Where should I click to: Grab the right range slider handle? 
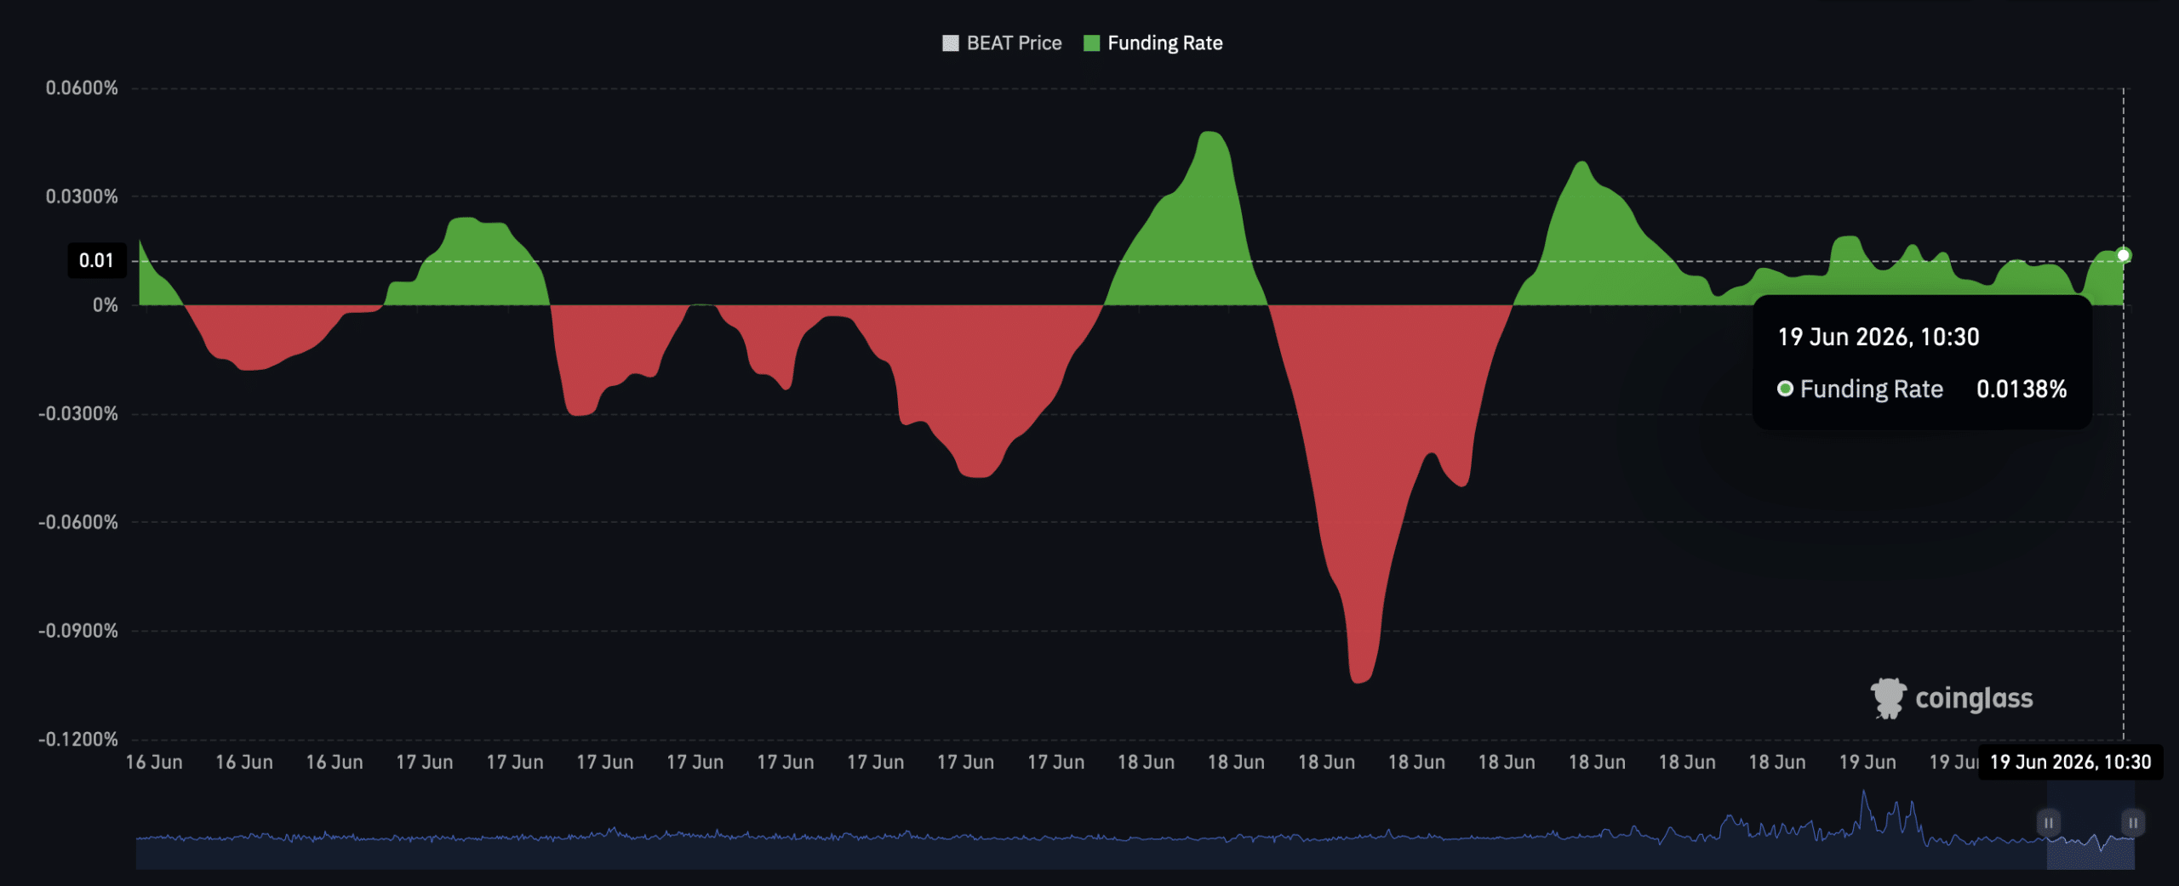(x=2133, y=822)
